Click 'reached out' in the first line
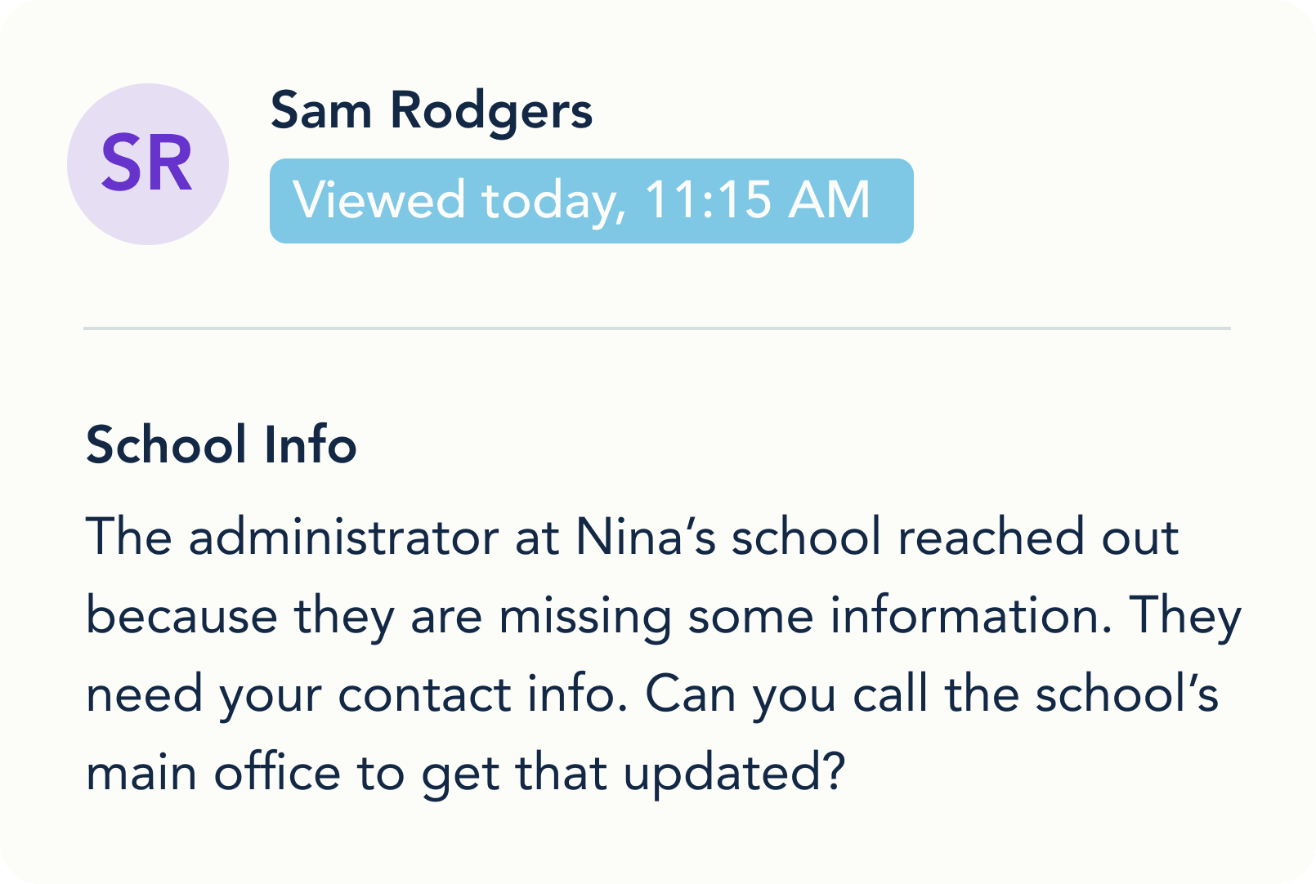This screenshot has width=1316, height=884. click(1038, 538)
